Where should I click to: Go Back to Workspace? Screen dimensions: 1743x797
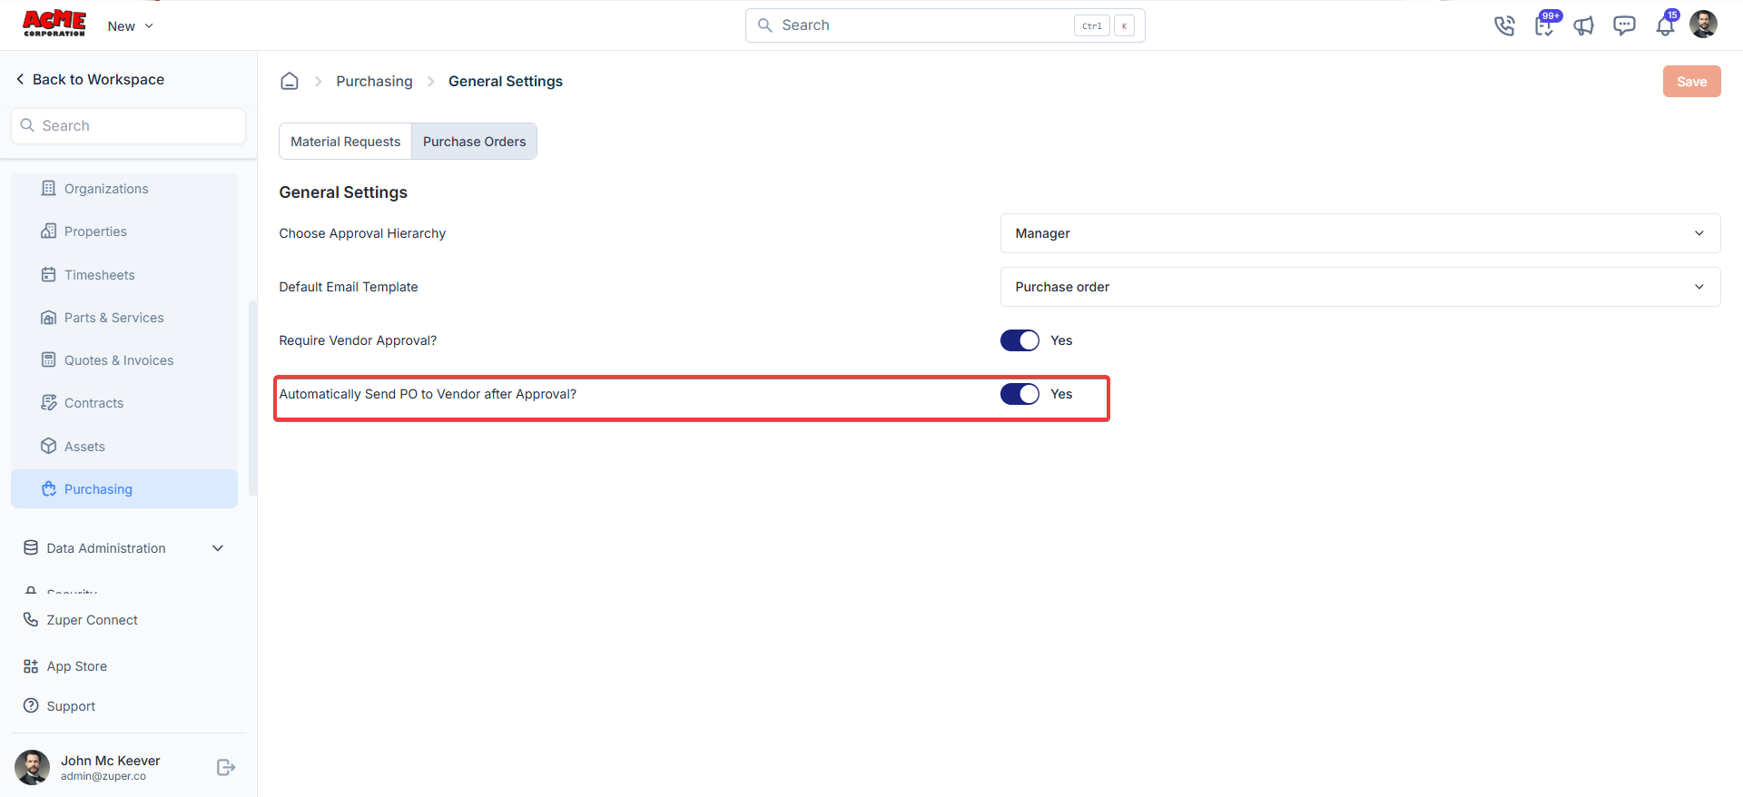click(x=90, y=80)
